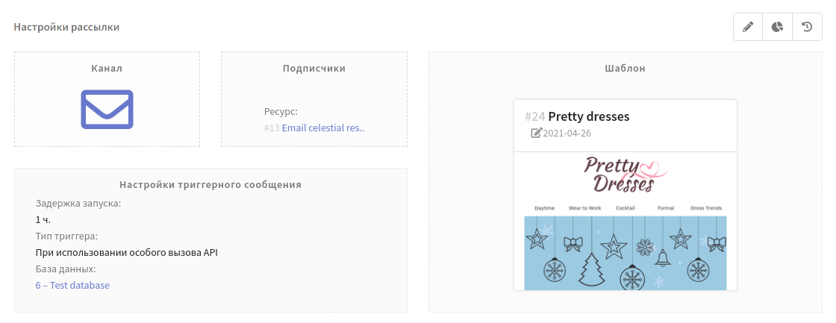Image resolution: width=836 pixels, height=323 pixels.
Task: Select Formal in the template preview menu
Action: (x=666, y=208)
